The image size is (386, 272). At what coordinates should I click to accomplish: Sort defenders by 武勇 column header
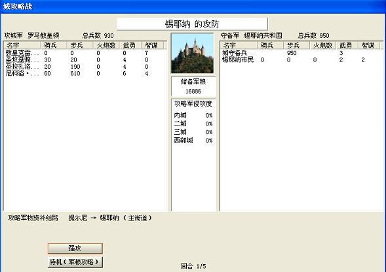(347, 46)
